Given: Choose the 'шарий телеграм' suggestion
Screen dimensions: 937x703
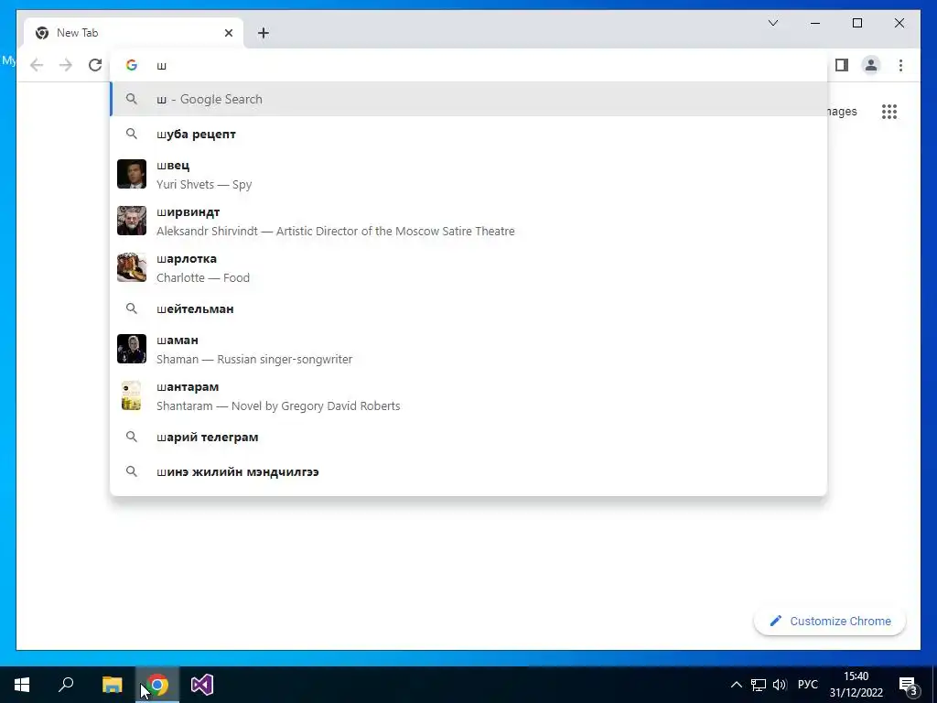Looking at the screenshot, I should [468, 437].
